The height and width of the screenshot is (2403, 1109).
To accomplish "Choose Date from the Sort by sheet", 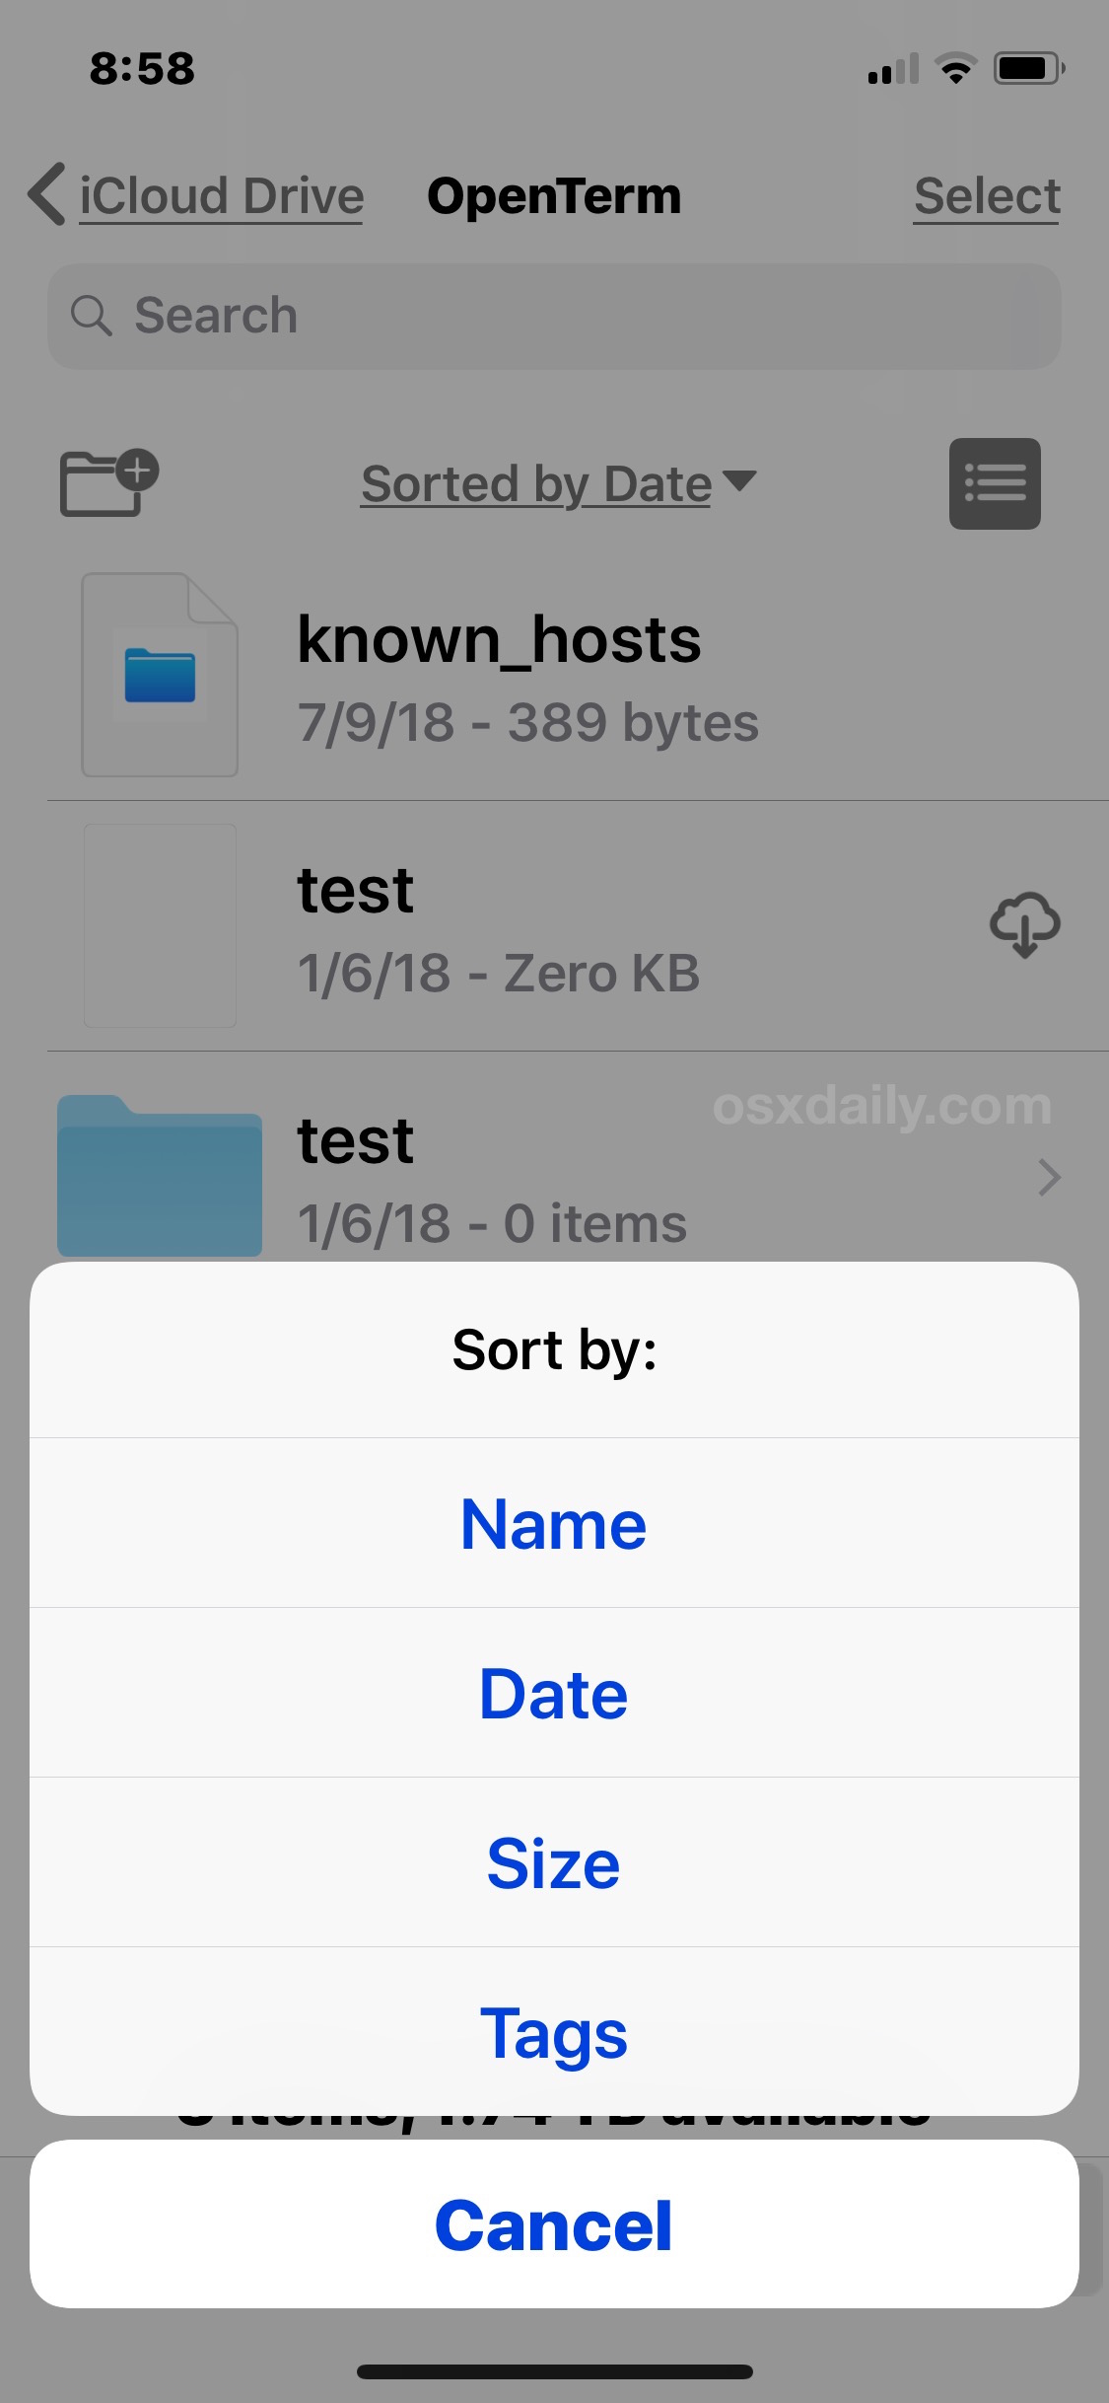I will click(554, 1693).
